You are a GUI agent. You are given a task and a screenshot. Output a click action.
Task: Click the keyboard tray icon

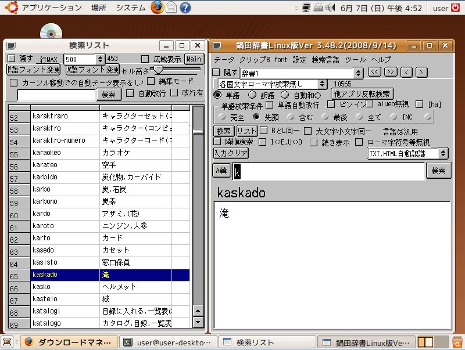[318, 8]
